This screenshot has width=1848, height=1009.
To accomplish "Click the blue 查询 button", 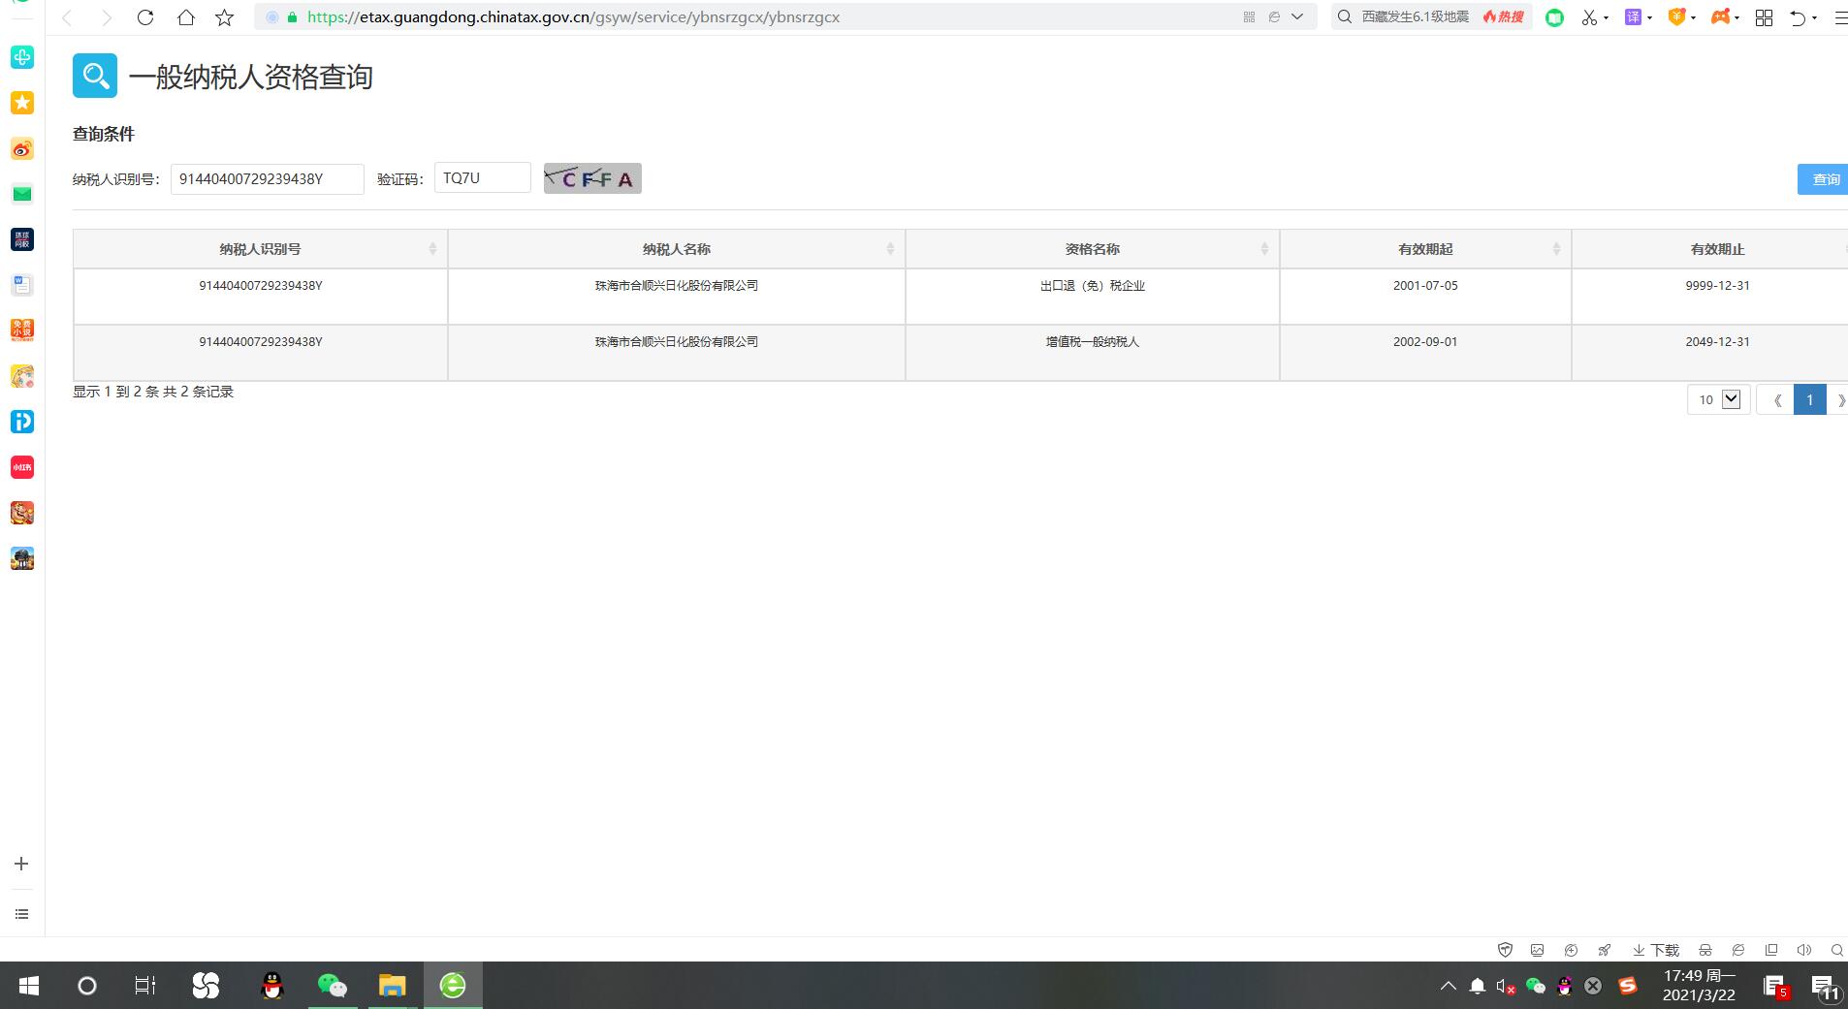I will (x=1824, y=179).
